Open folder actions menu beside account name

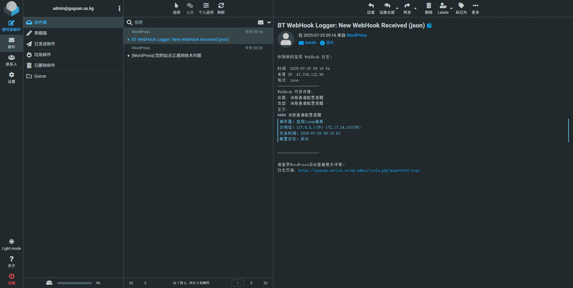click(x=119, y=8)
